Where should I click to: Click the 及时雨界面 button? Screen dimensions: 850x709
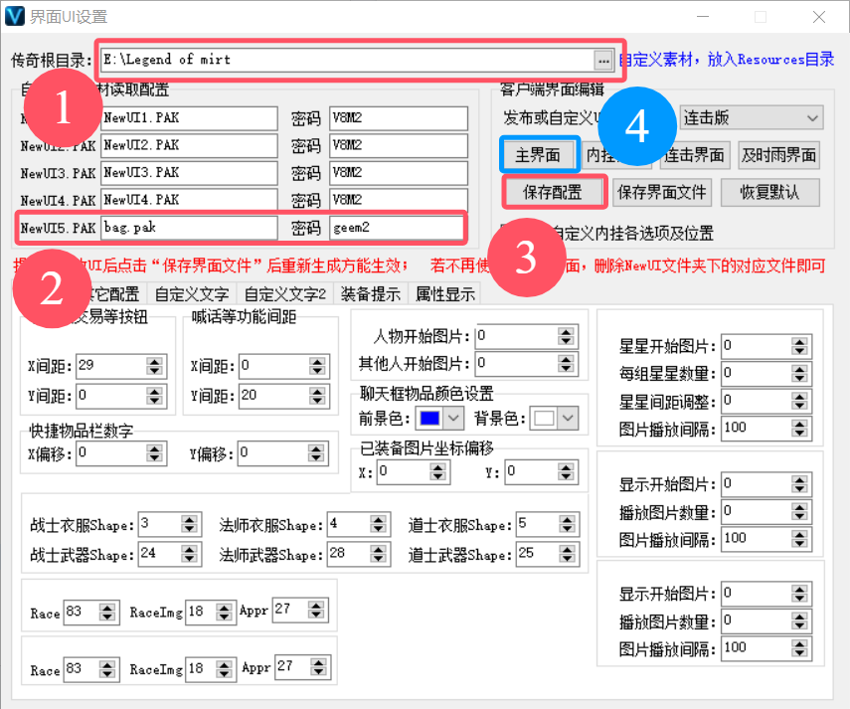[x=778, y=155]
